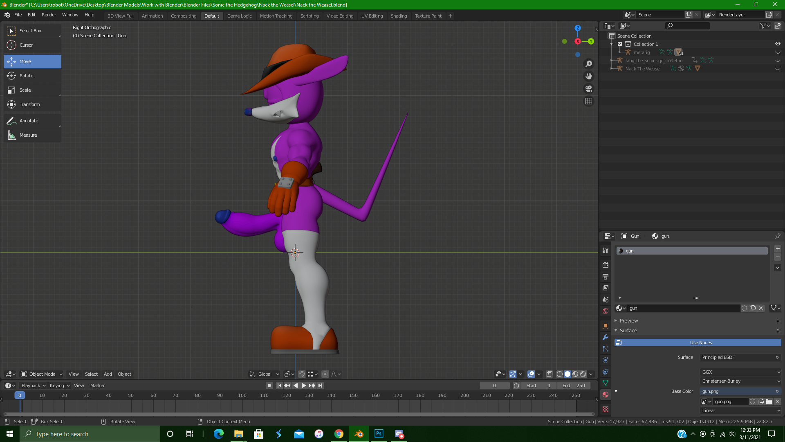Toggle Use Nodes for material
The image size is (785, 442).
(698, 343)
